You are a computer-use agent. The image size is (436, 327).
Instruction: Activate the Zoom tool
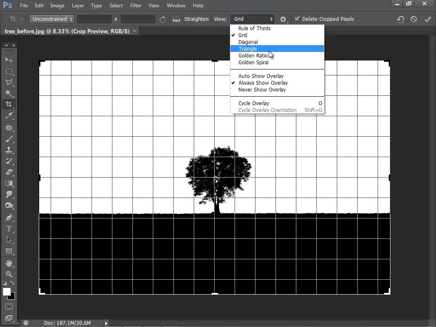[9, 274]
